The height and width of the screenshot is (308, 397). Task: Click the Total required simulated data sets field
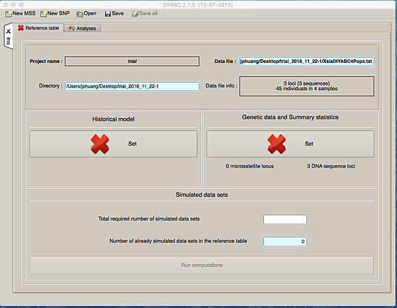click(285, 219)
